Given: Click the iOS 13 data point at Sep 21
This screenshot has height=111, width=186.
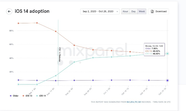Looking at the screenshot, I should tap(74, 45).
